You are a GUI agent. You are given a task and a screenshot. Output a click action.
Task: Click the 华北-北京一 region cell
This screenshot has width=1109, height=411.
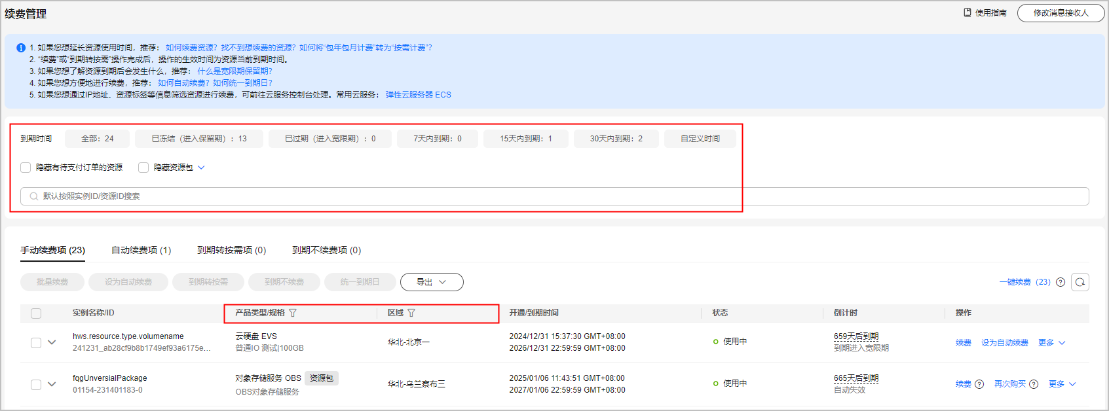(408, 342)
